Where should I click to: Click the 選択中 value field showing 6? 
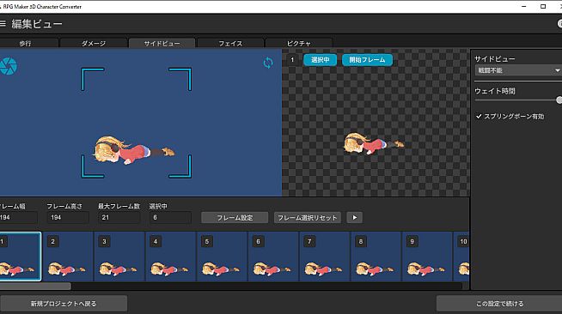pyautogui.click(x=171, y=217)
